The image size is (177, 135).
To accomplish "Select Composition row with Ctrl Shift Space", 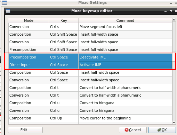I will pos(90,34).
